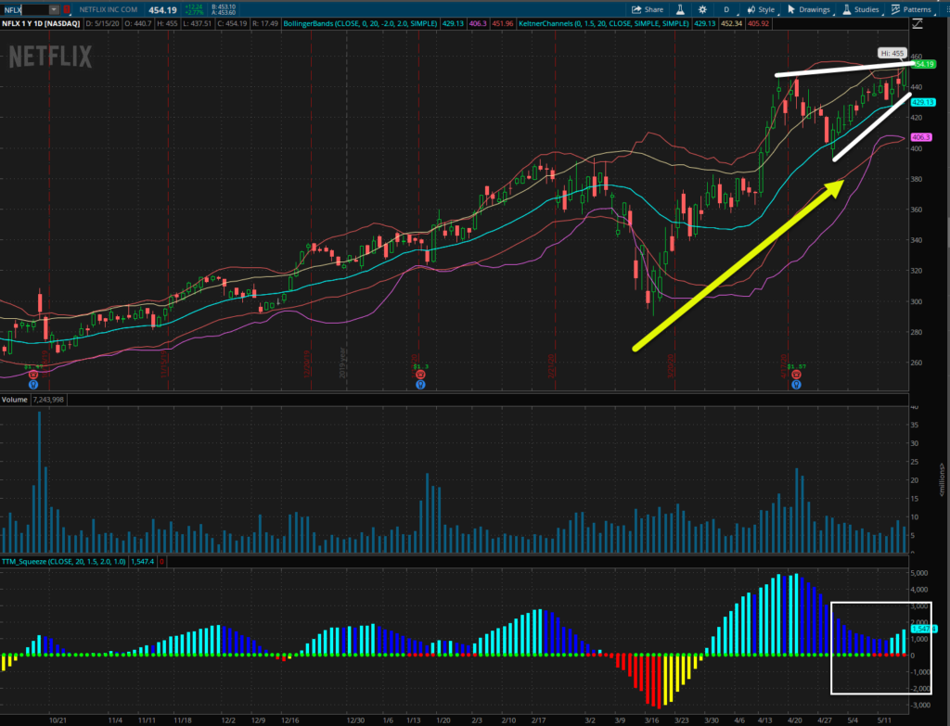This screenshot has height=726, width=950.
Task: Open the Studies menu
Action: [x=861, y=9]
